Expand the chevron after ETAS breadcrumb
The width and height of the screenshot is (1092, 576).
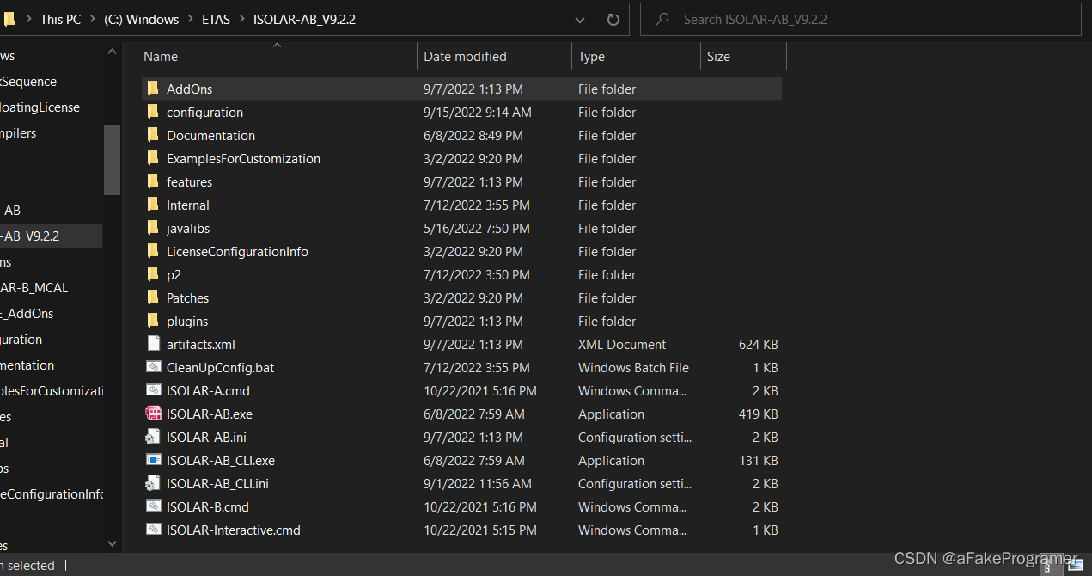(x=242, y=19)
